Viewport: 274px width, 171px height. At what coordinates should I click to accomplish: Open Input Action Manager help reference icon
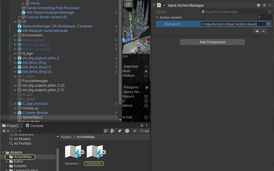[259, 5]
